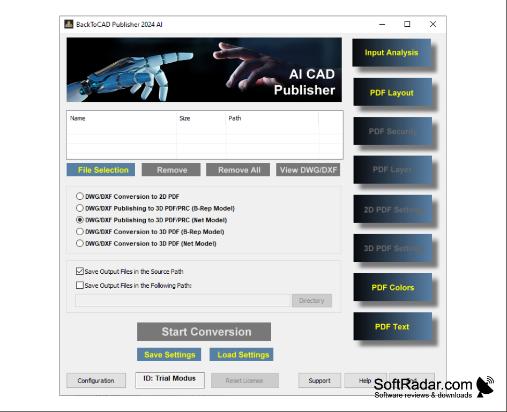Click Start Conversion button
The image size is (507, 412).
pos(204,332)
